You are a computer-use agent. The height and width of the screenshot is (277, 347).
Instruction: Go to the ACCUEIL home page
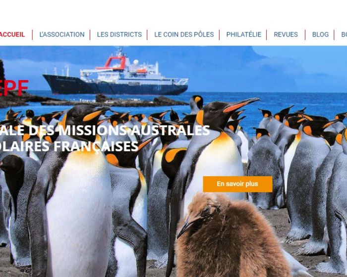(12, 35)
